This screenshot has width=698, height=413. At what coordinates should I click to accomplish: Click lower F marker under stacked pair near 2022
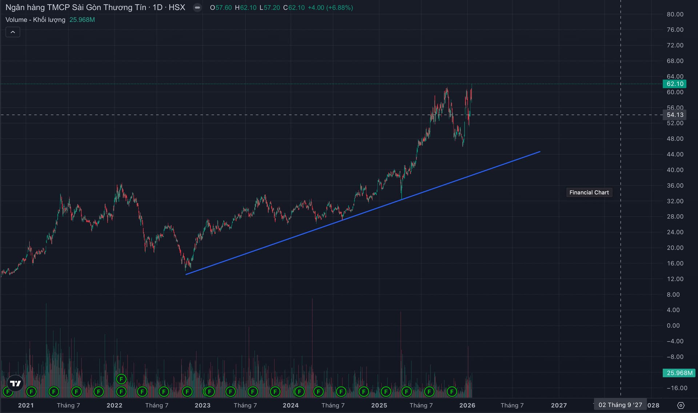[121, 392]
